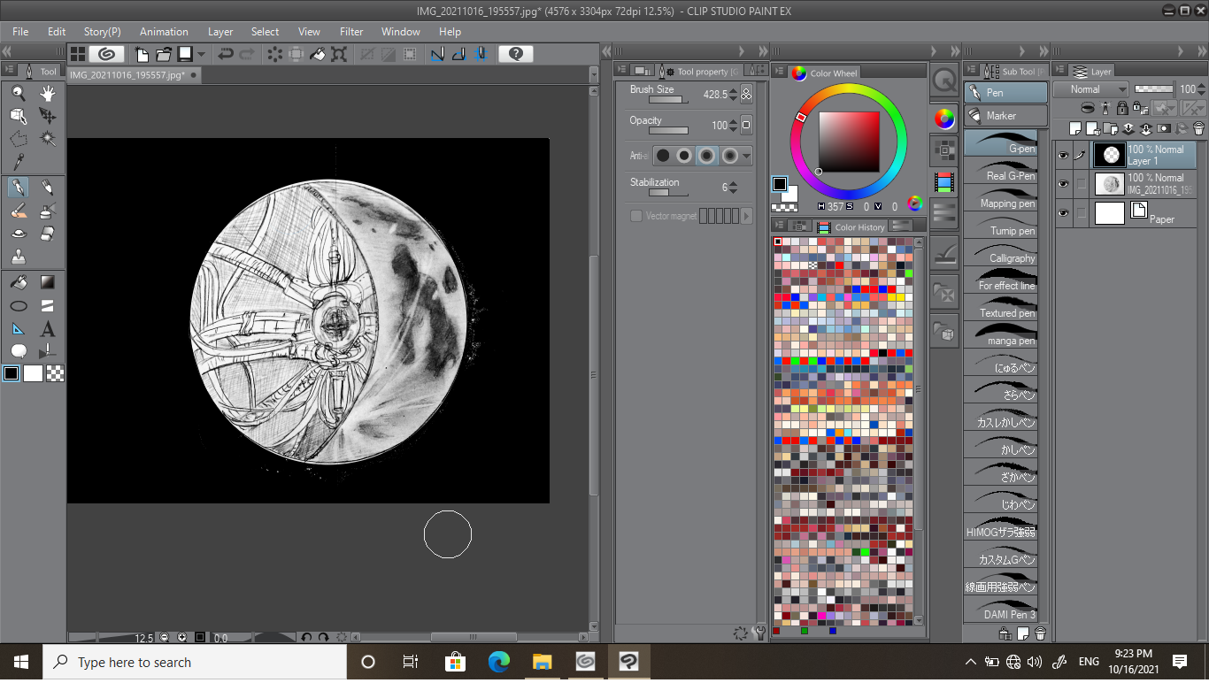
Task: Select the Figure ellipse tool
Action: [x=19, y=305]
